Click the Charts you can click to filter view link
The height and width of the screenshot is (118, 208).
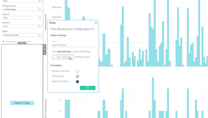tap(18, 42)
